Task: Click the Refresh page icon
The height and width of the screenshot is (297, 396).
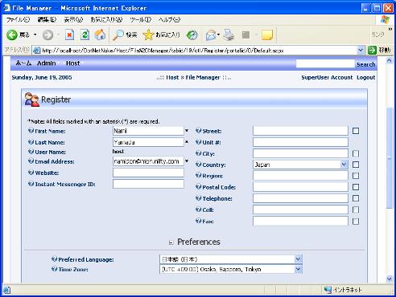Action: 85,35
